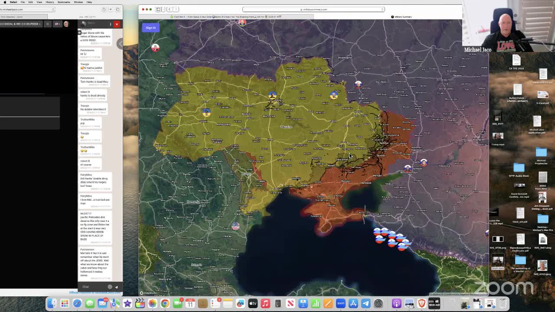Open the 2.0 Social & IWC Helpdesk dropdown
The height and width of the screenshot is (312, 555).
coord(21,24)
